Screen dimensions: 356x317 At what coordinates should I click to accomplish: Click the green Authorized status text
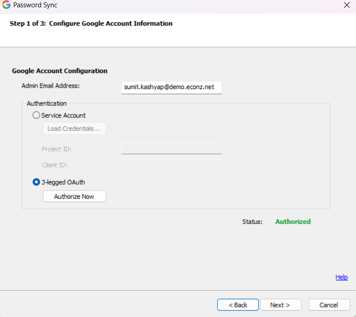[293, 222]
